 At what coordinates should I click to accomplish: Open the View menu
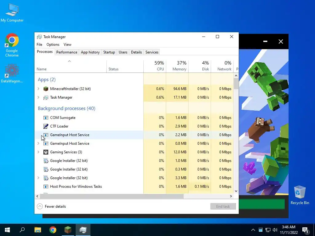[67, 45]
